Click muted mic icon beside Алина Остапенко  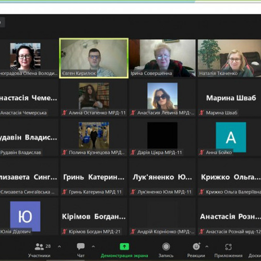pyautogui.click(x=64, y=113)
